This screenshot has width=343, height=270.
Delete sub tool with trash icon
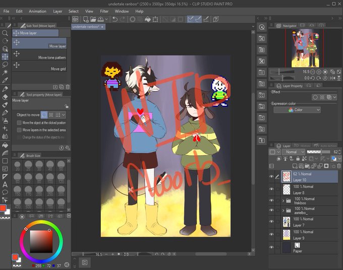pos(68,87)
